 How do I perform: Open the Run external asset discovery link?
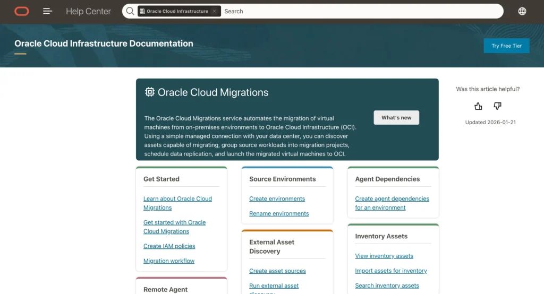pyautogui.click(x=274, y=288)
